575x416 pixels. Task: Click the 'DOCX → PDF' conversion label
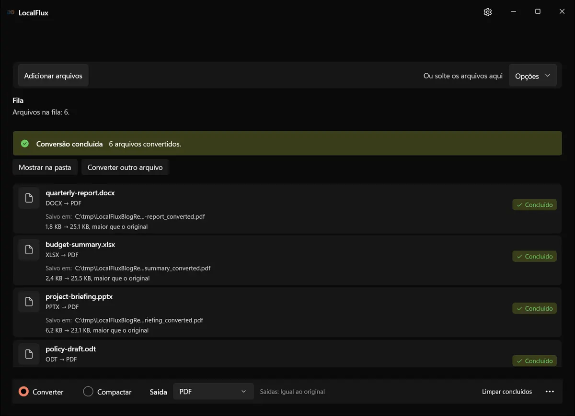pos(64,203)
